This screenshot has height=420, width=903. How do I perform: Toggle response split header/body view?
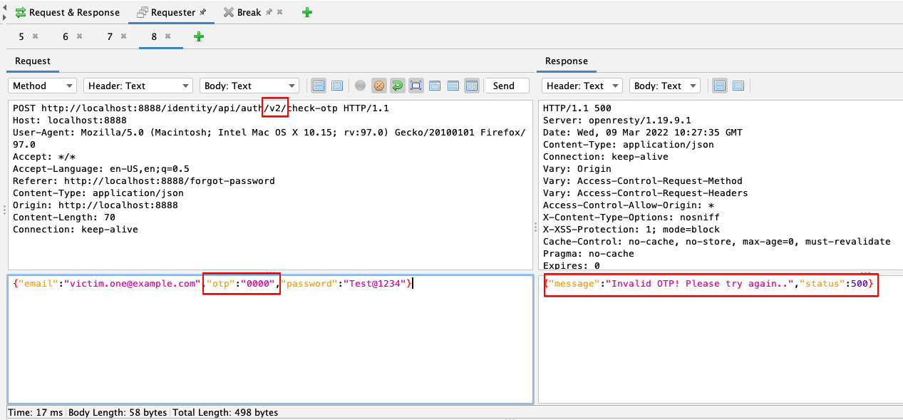[720, 86]
